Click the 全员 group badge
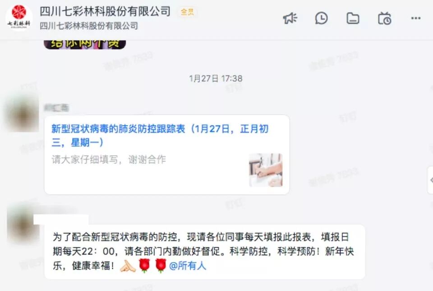Viewport: 433px width, 291px height. tap(187, 12)
